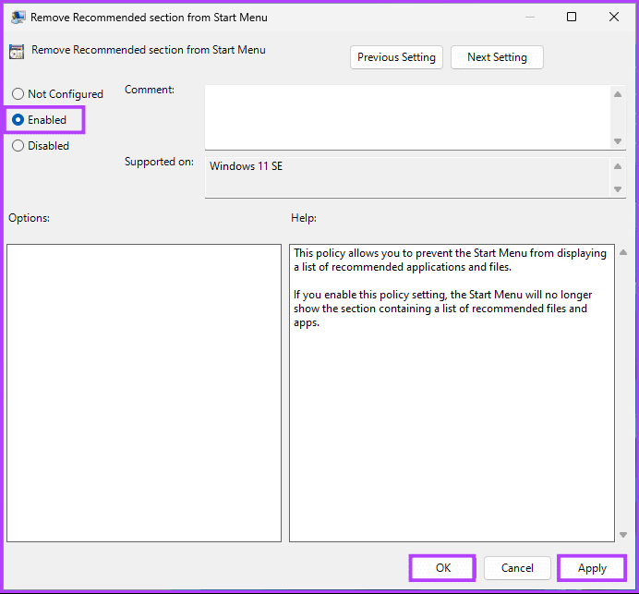The image size is (639, 594).
Task: Click the Cancel button
Action: pos(517,568)
